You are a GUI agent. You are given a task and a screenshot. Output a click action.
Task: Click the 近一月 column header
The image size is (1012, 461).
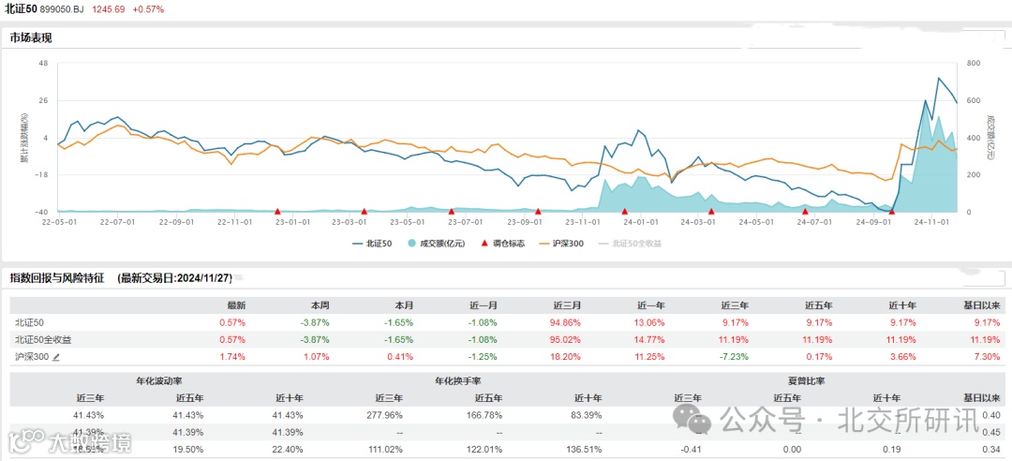[x=484, y=305]
